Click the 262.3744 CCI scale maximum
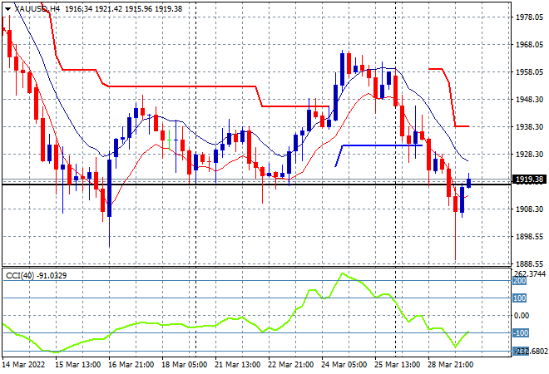 click(x=530, y=274)
